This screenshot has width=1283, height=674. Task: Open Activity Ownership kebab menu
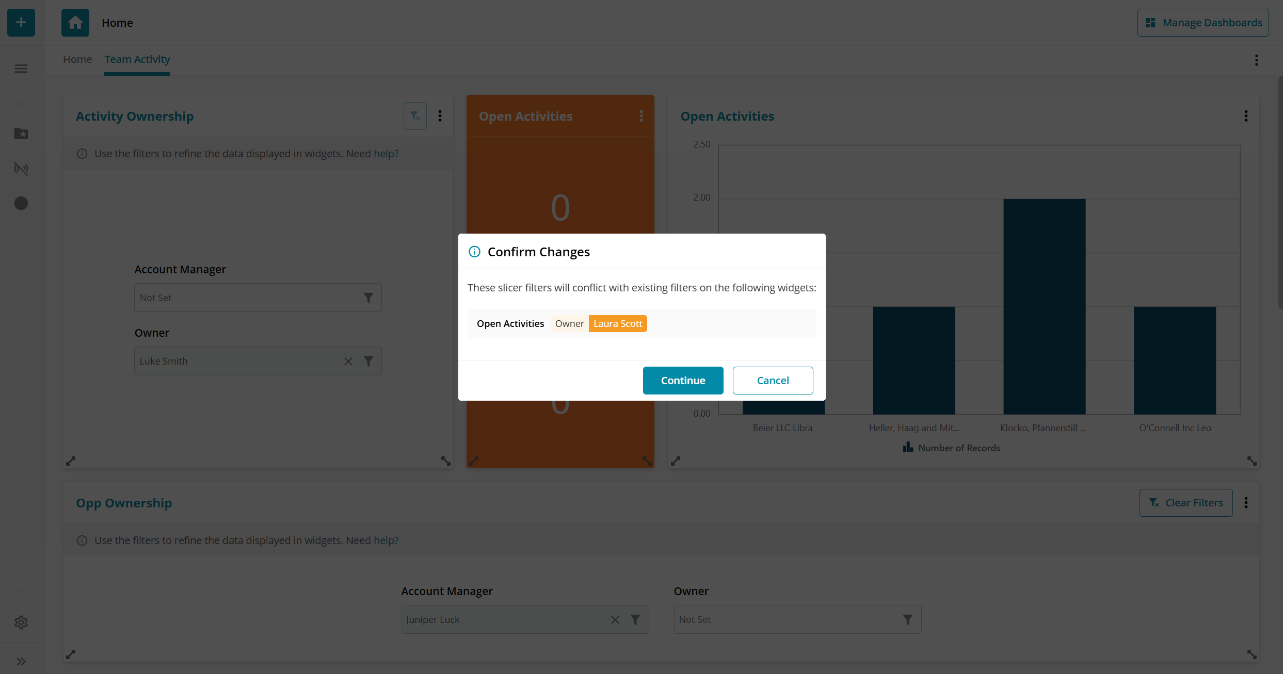(440, 116)
